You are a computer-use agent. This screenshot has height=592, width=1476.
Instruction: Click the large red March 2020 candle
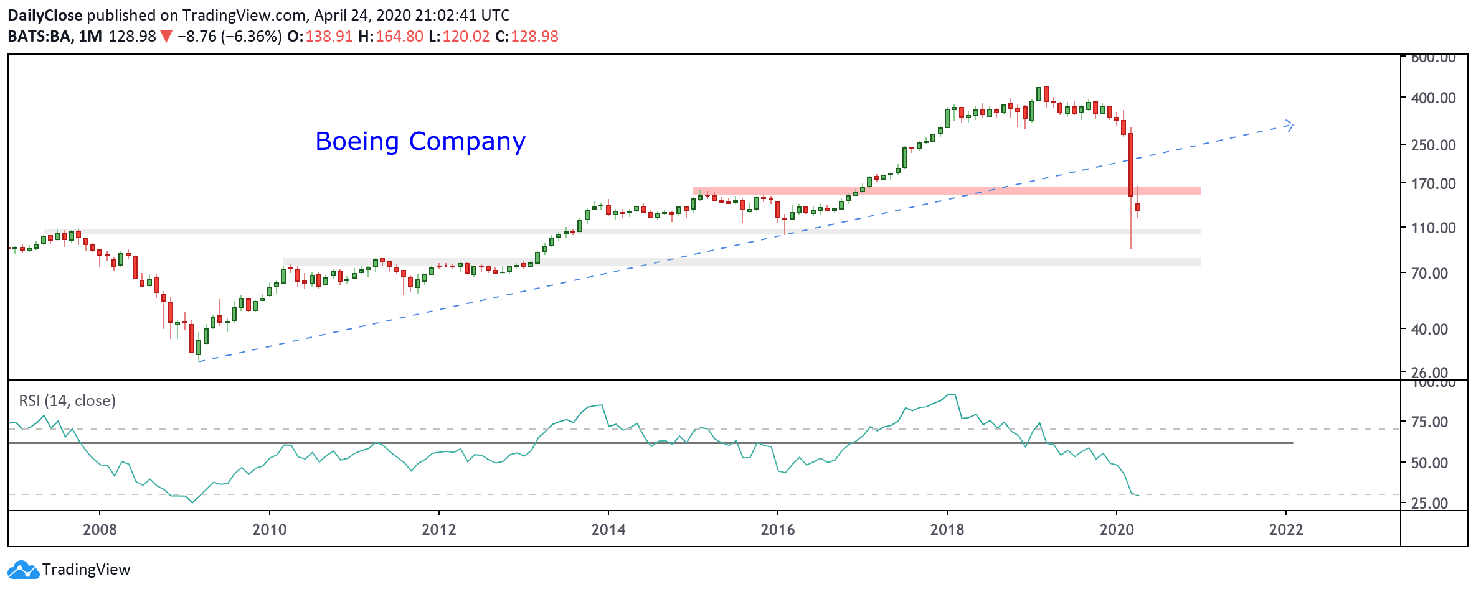1131,165
